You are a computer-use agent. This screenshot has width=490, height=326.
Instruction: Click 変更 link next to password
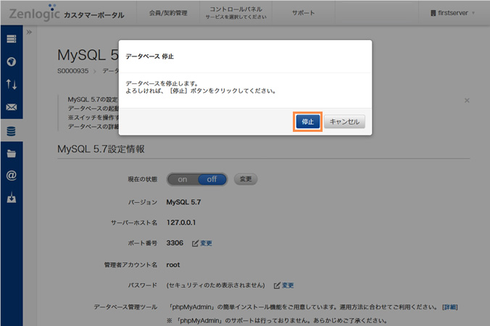click(283, 285)
